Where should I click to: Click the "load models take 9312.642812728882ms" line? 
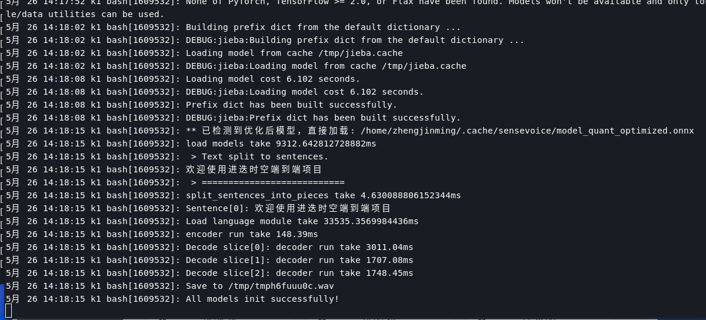click(281, 144)
